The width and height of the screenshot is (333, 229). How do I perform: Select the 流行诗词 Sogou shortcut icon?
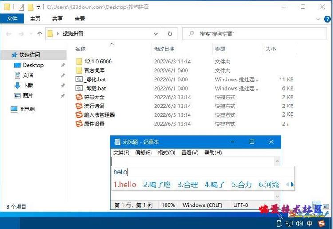pyautogui.click(x=79, y=106)
